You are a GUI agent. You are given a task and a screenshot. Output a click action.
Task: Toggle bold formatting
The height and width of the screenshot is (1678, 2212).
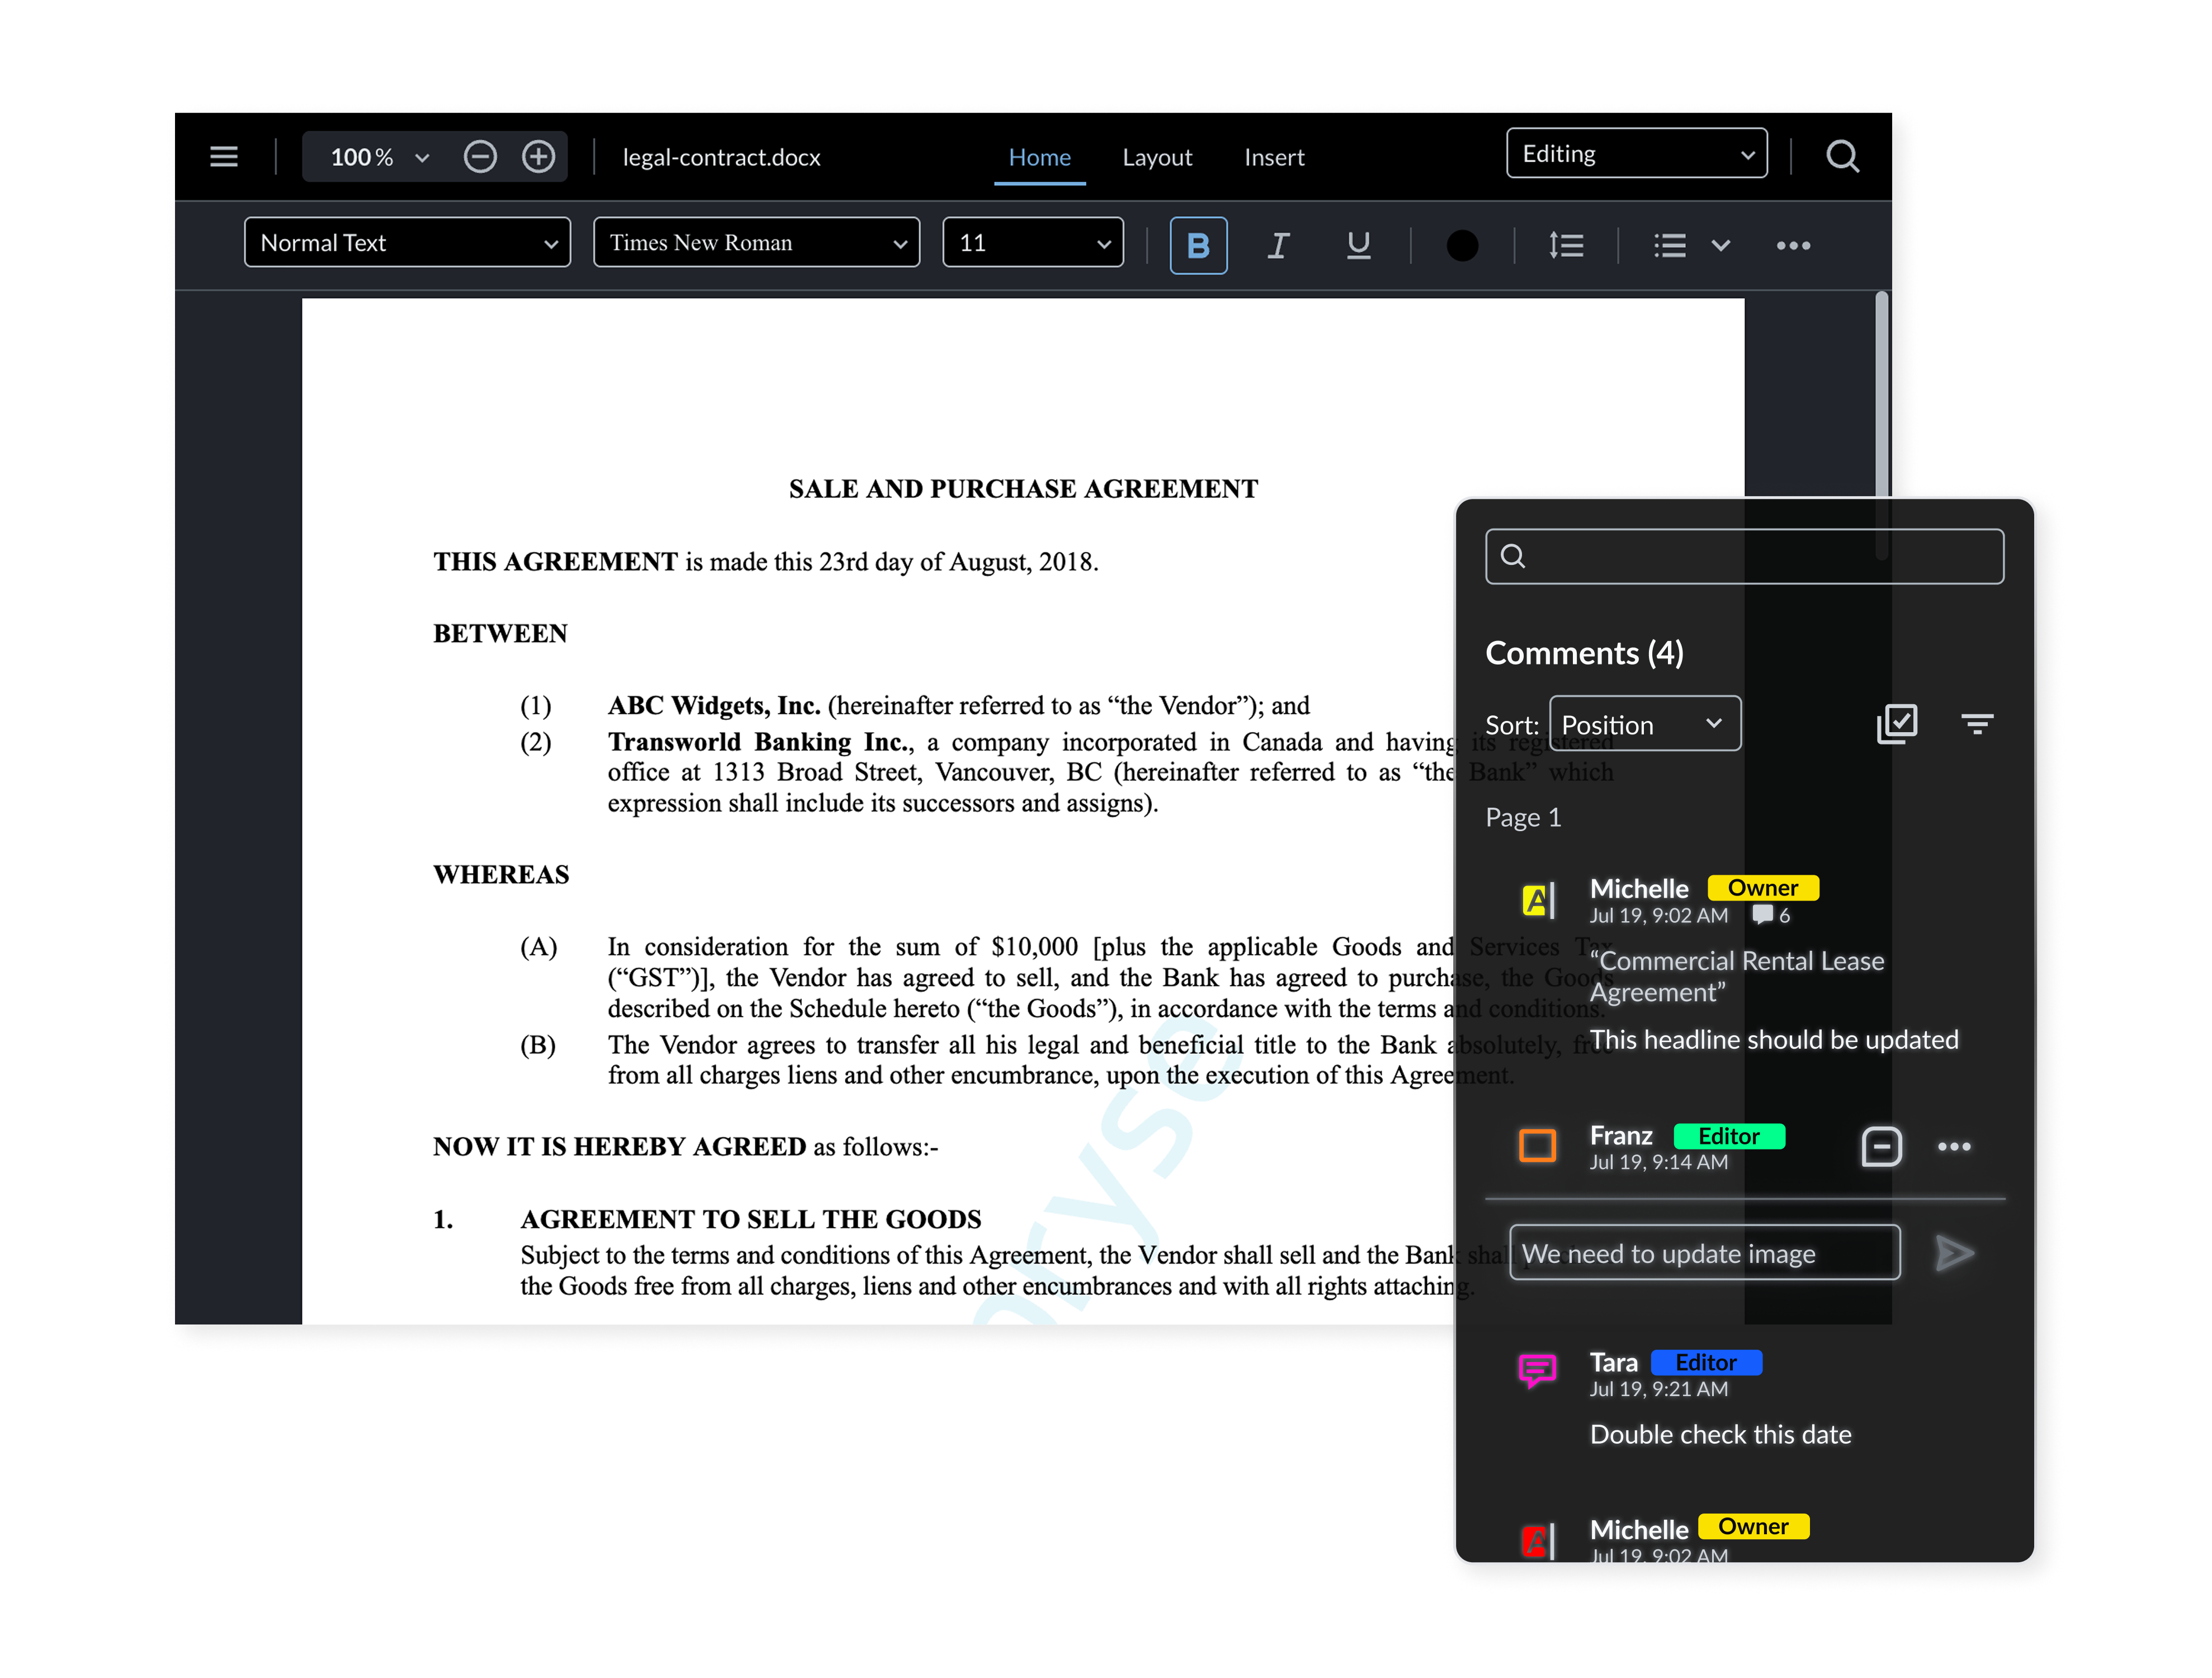click(x=1198, y=245)
